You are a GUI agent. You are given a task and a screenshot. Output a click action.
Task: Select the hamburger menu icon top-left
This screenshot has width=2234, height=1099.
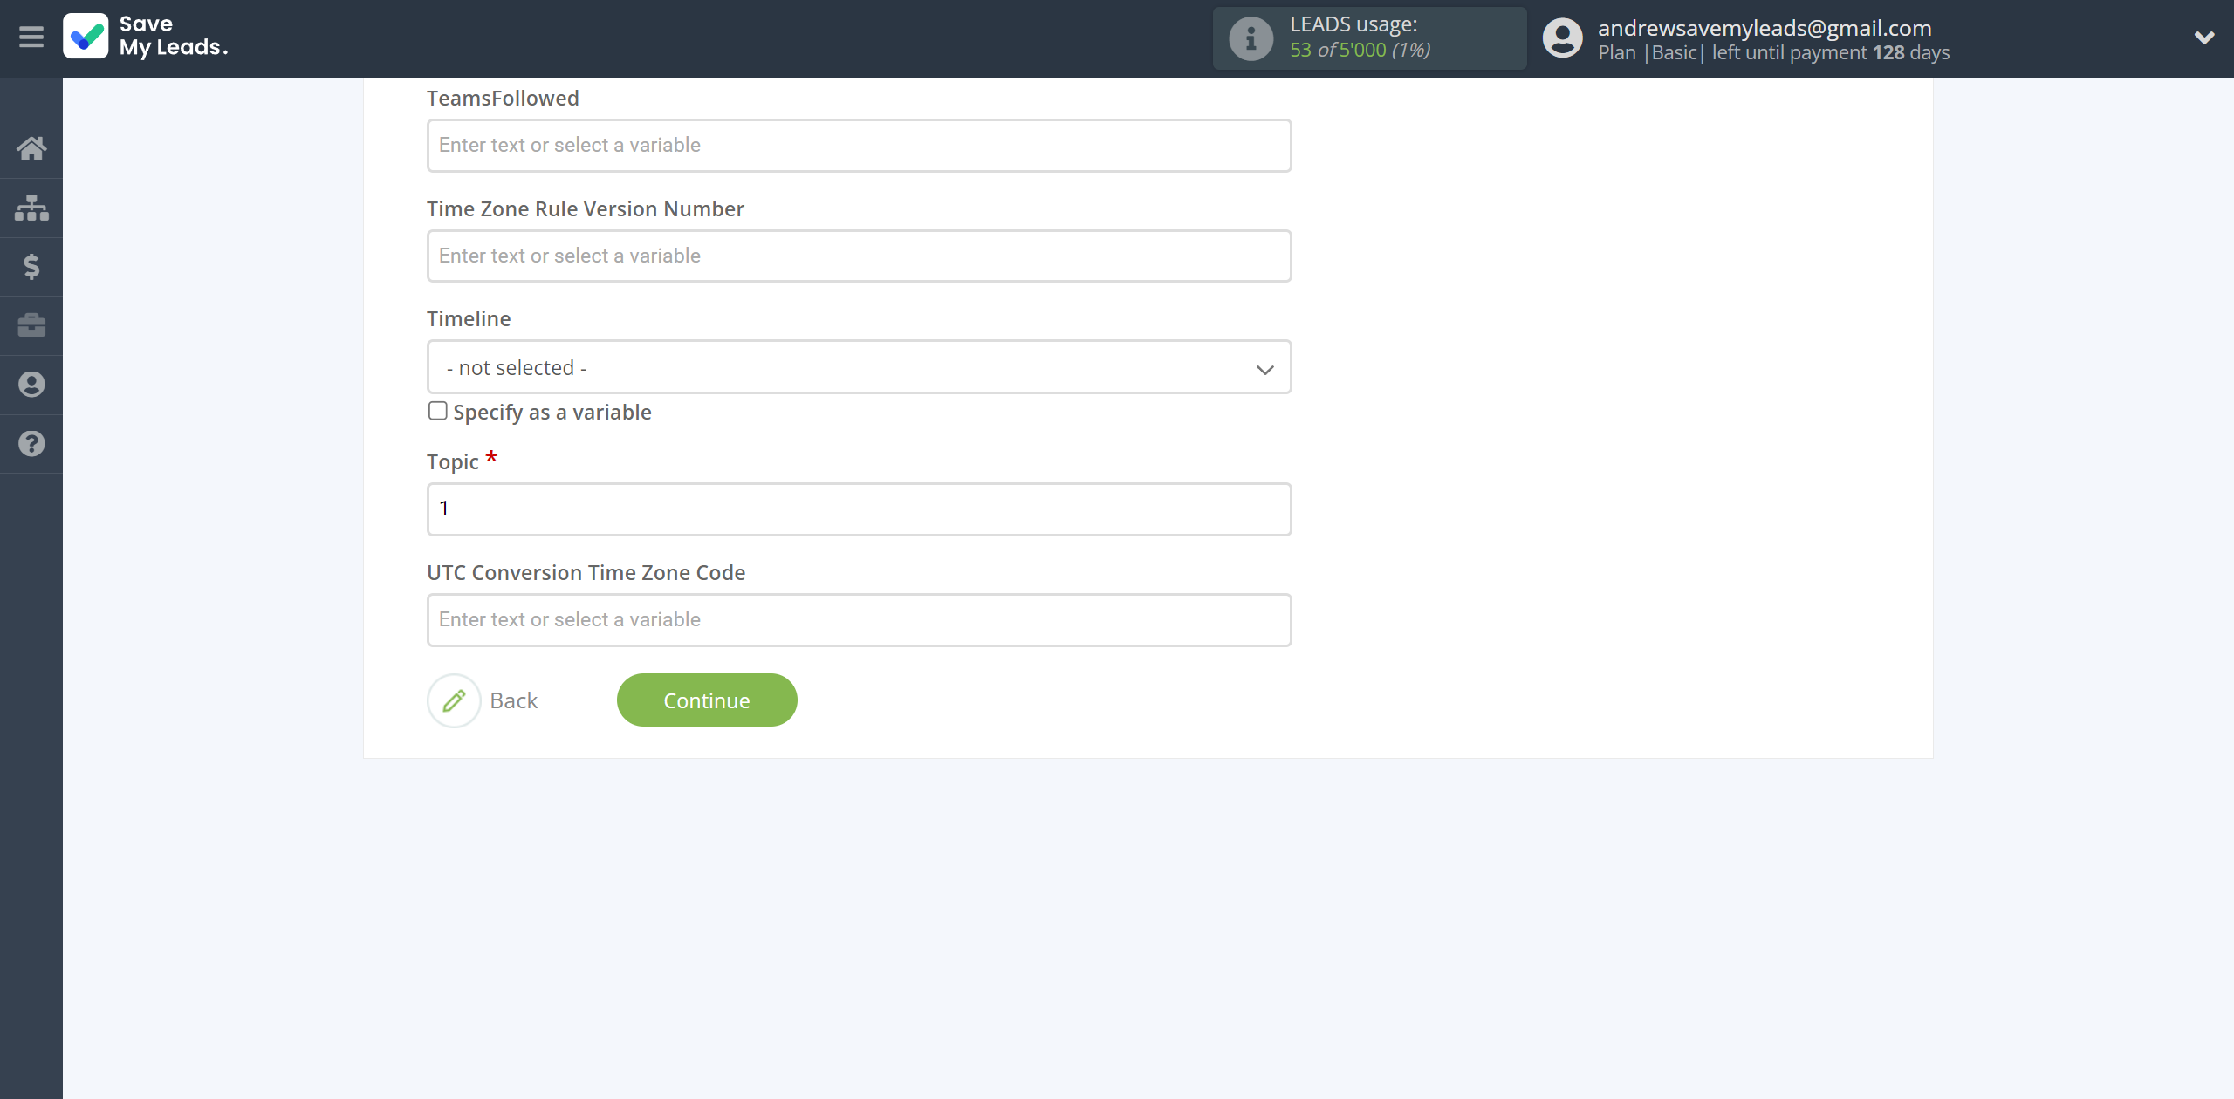tap(30, 37)
